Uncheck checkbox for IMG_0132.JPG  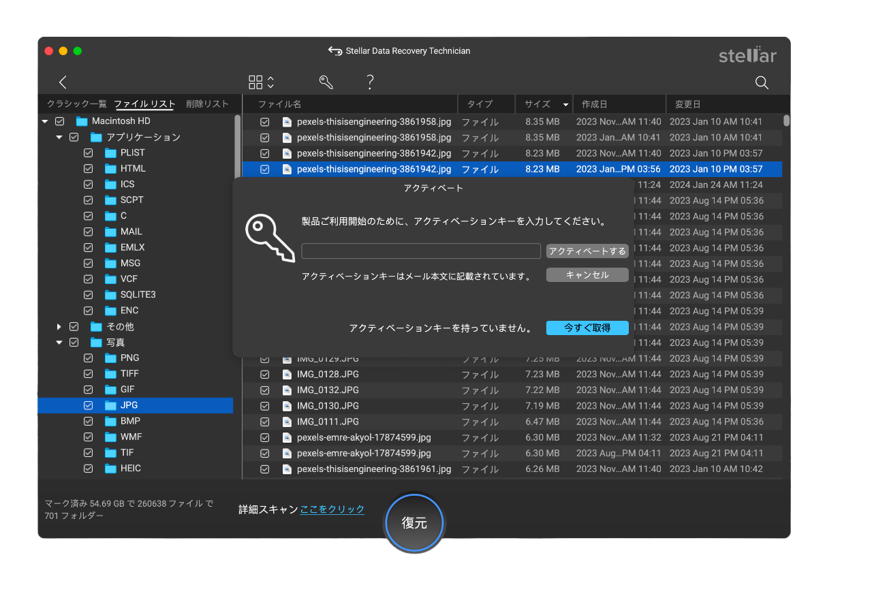pos(265,390)
